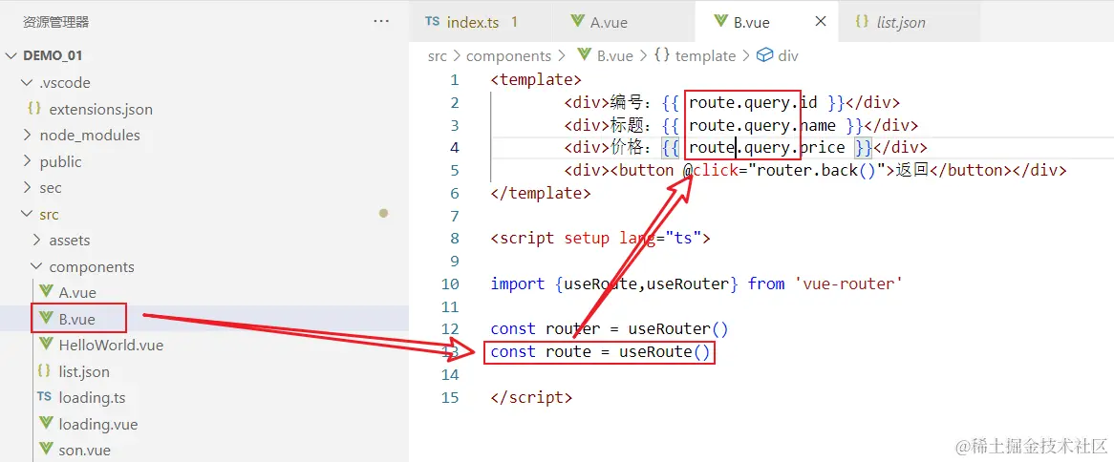Select the B.vue editor tab
This screenshot has height=462, width=1114.
(766, 22)
